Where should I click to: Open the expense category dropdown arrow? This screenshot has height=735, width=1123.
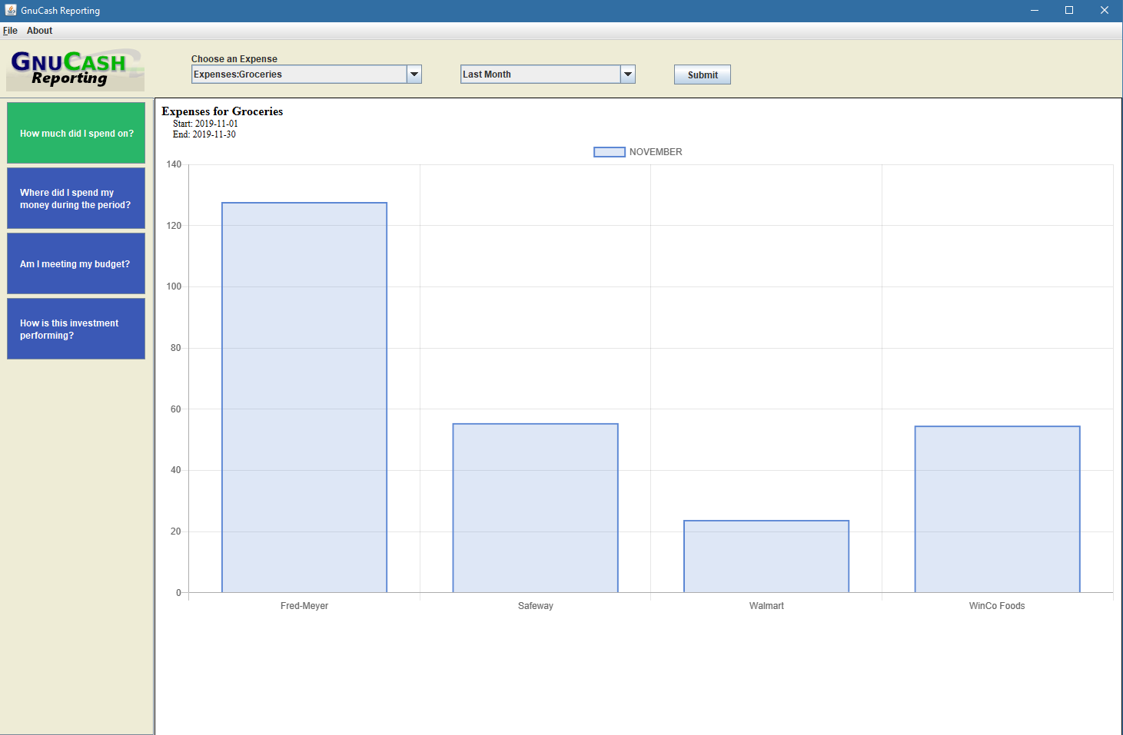click(414, 74)
